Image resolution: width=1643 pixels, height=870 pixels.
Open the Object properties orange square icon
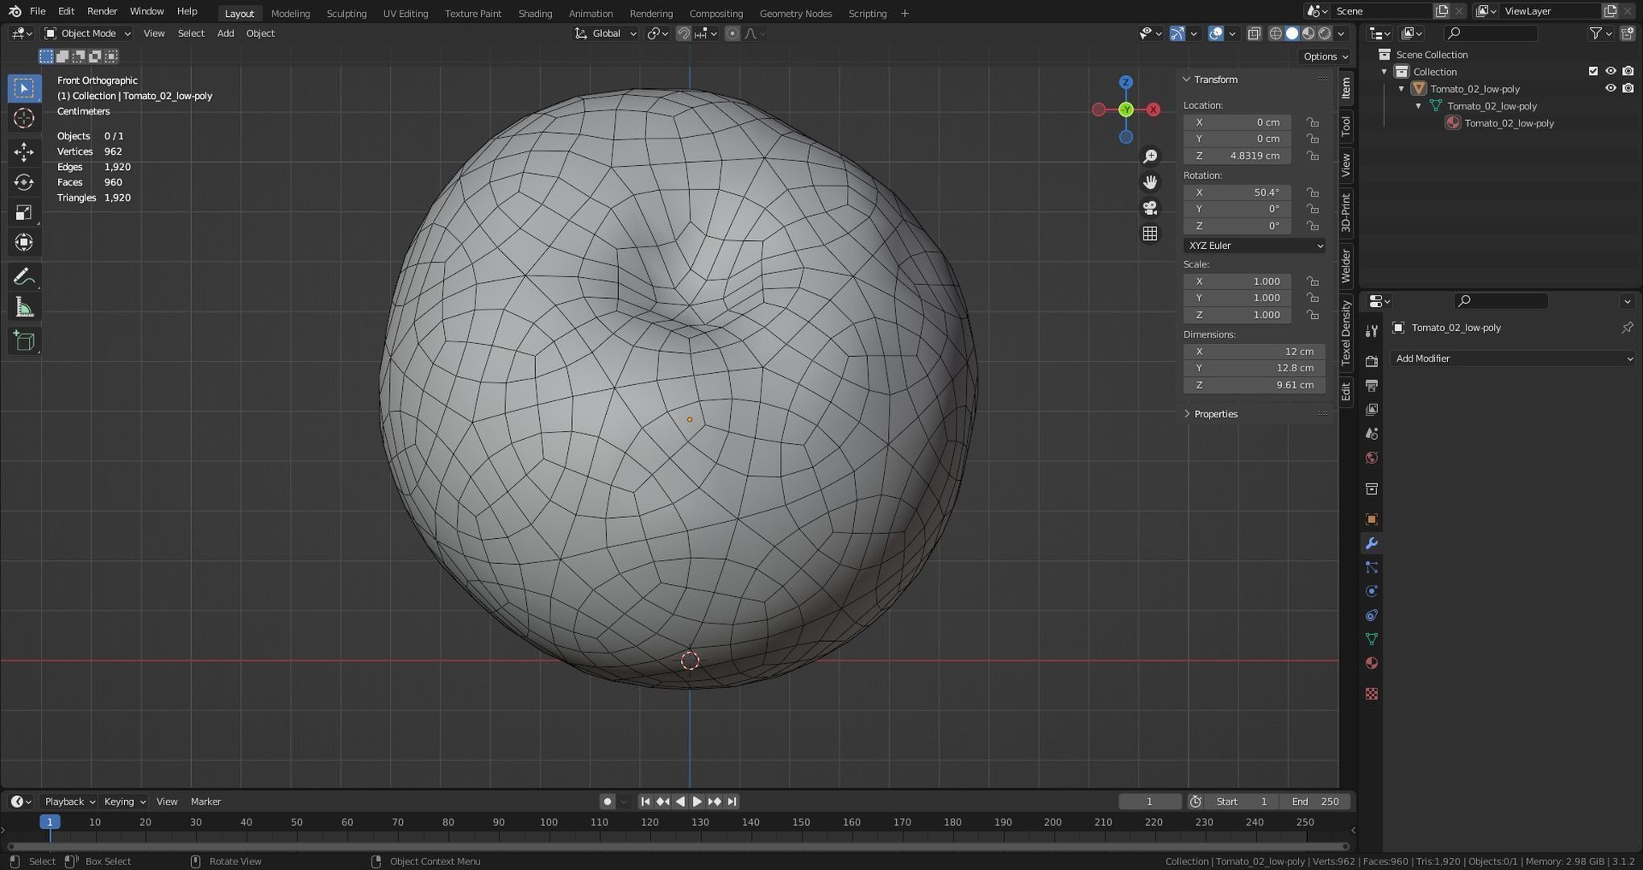tap(1371, 520)
